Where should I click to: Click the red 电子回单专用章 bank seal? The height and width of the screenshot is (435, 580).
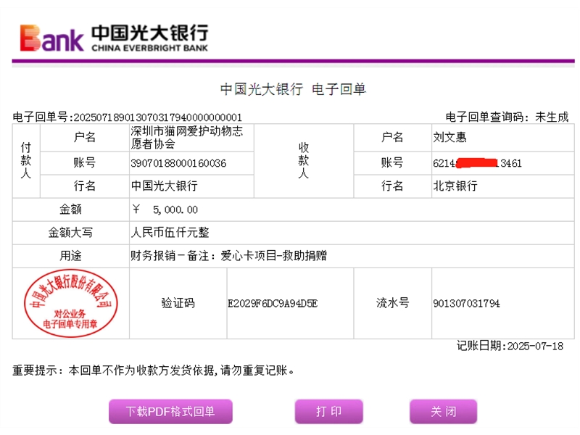[70, 303]
